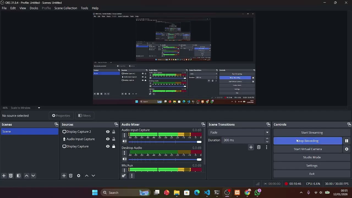Remove selected source with trash icon
The width and height of the screenshot is (352, 198).
71,176
